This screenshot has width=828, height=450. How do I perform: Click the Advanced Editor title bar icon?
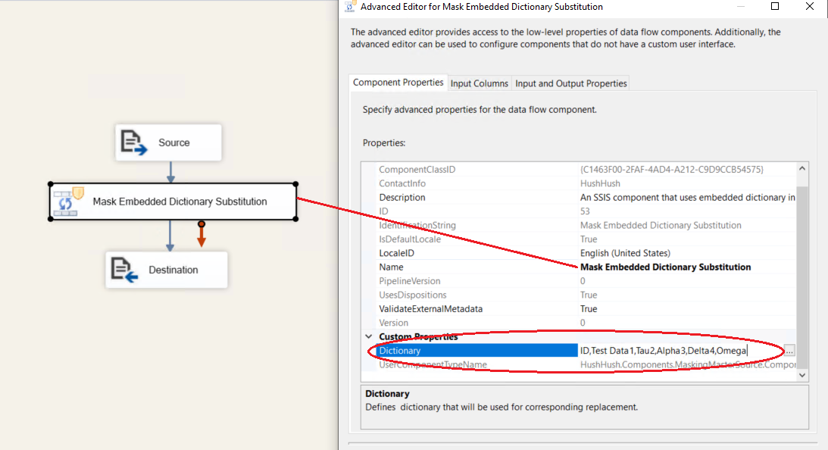pyautogui.click(x=349, y=7)
